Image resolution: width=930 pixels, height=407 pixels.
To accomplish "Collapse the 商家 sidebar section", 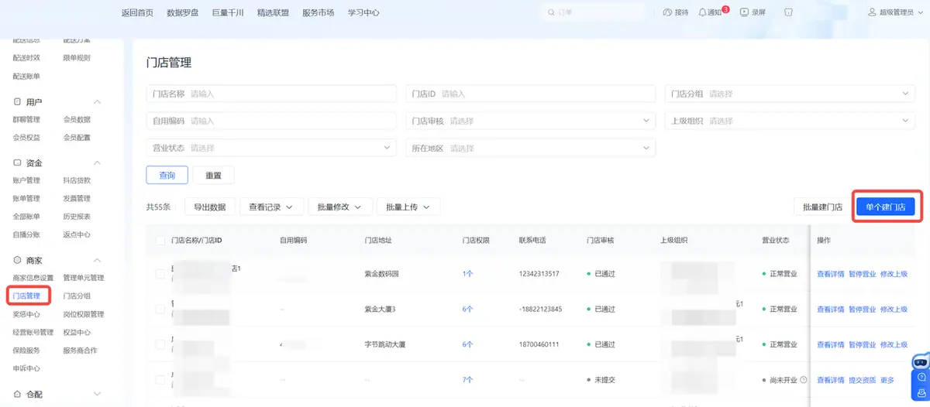I will (x=97, y=261).
